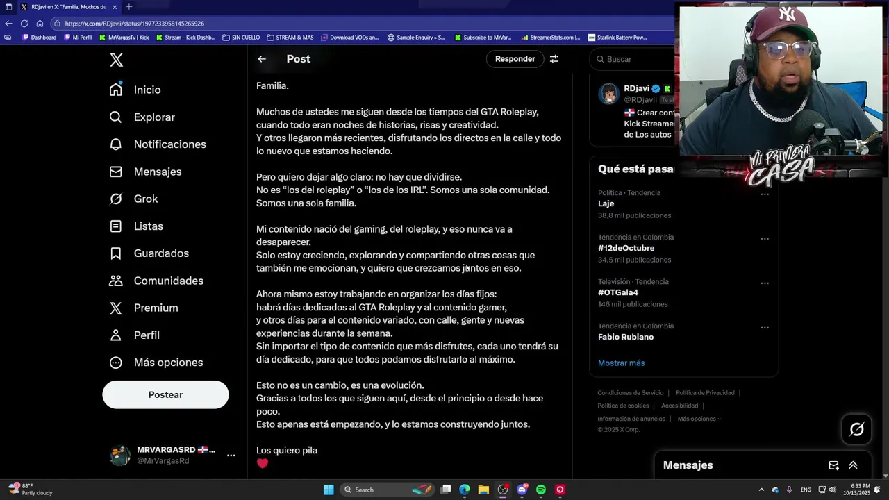
Task: Open RDjavi profile avatar
Action: [609, 94]
